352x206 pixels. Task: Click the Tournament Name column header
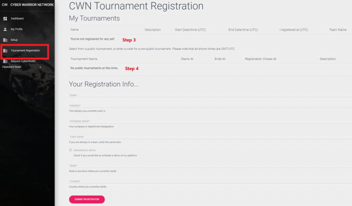[84, 59]
